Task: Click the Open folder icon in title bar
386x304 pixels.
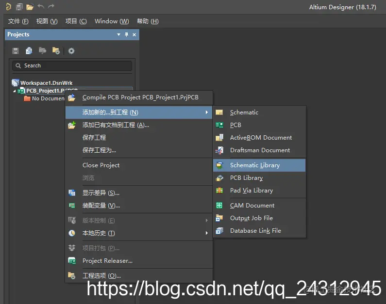Action: 30,7
